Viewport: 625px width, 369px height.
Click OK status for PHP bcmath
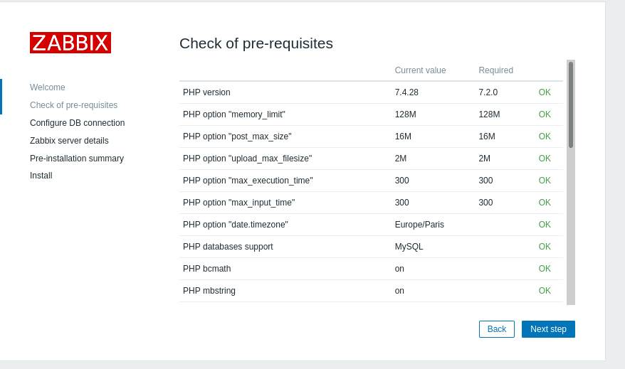click(x=545, y=269)
